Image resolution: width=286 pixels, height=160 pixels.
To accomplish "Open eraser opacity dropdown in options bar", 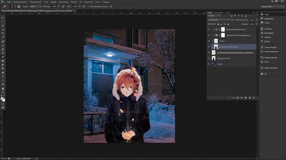I will coord(59,7).
